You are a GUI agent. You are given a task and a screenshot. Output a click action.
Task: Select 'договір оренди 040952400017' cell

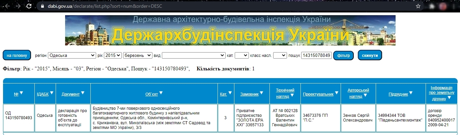[441, 118]
